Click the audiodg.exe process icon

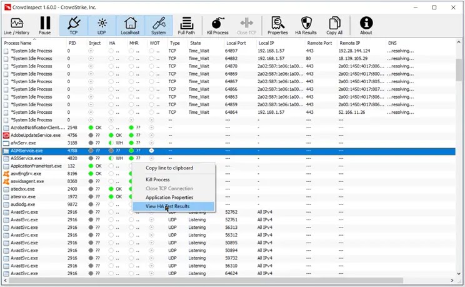6,204
